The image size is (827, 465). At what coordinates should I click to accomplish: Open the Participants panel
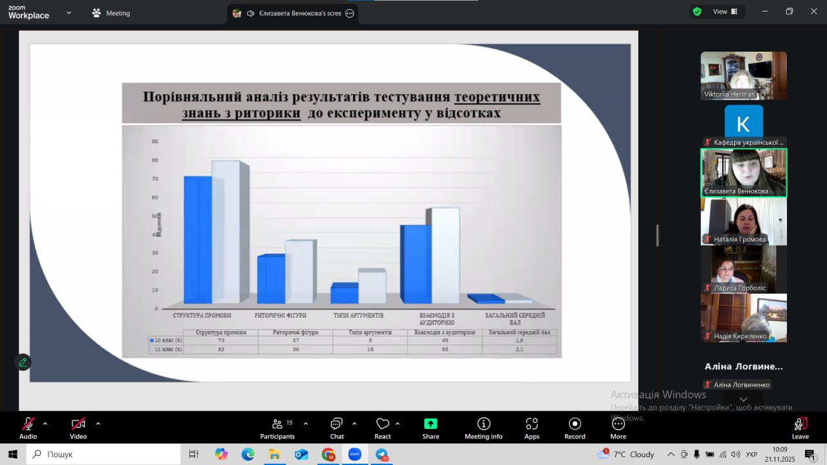pyautogui.click(x=277, y=428)
